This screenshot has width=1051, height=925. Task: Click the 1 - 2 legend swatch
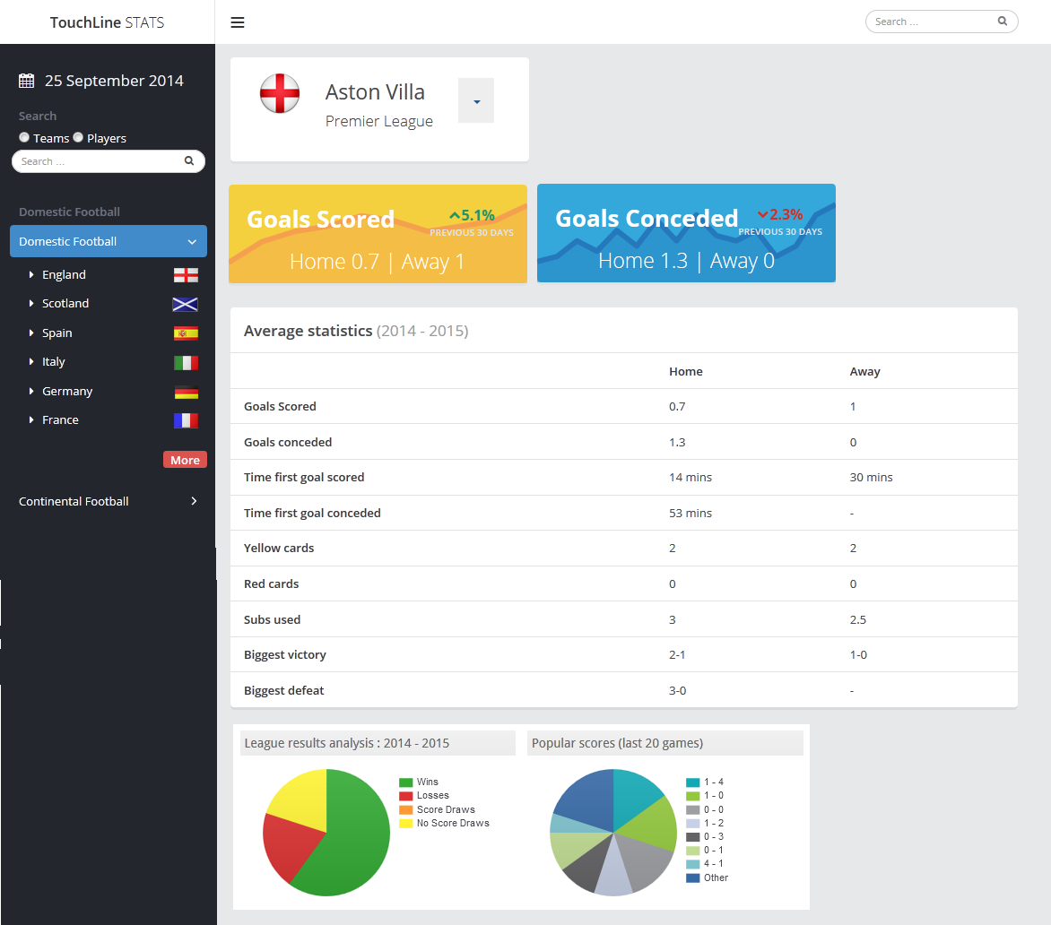[x=693, y=823]
